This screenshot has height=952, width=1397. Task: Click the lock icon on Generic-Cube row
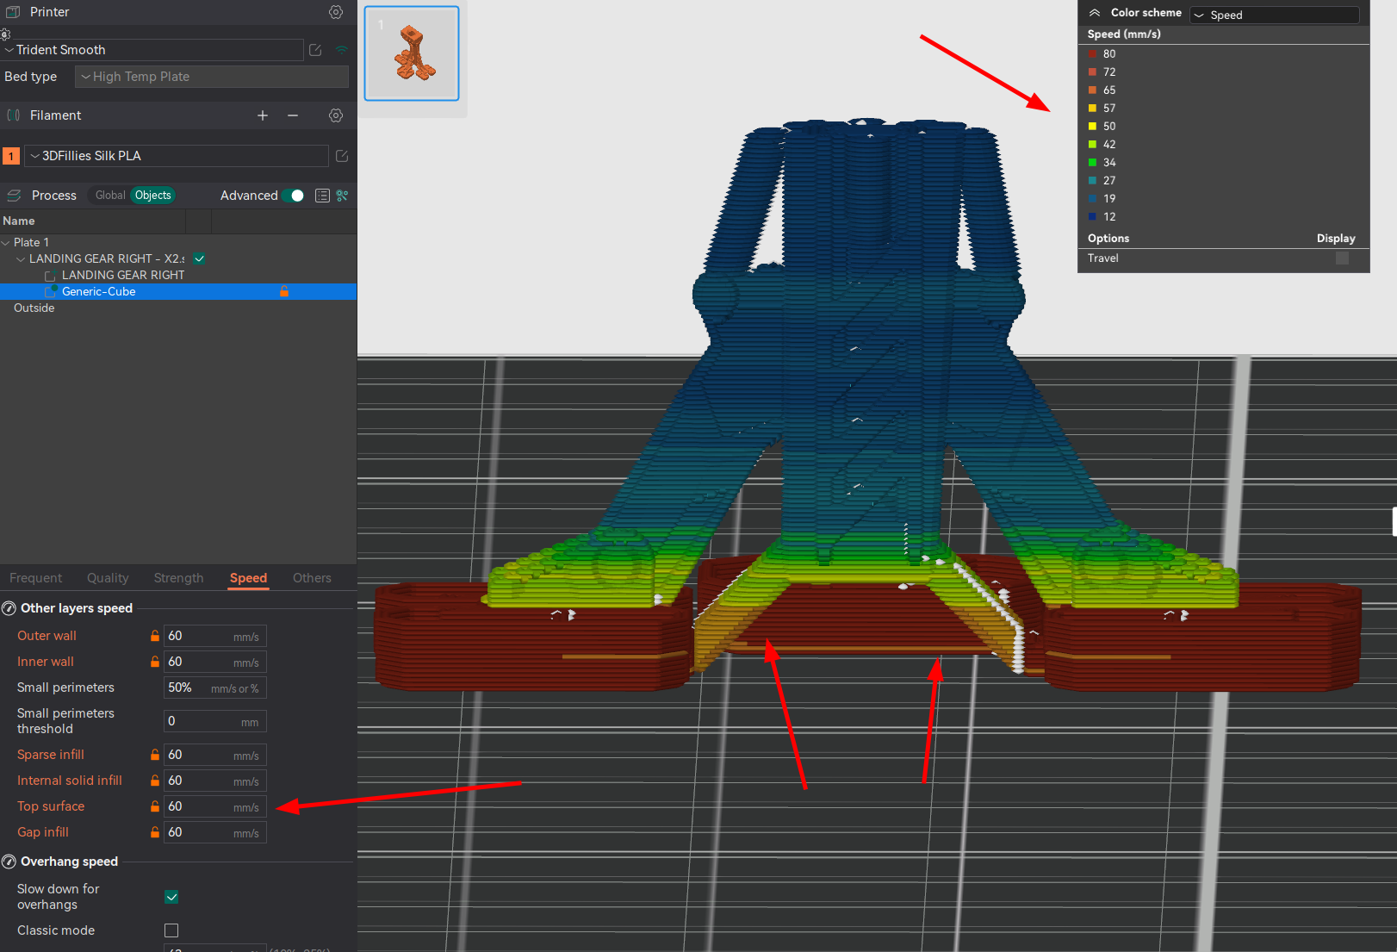[x=283, y=291]
